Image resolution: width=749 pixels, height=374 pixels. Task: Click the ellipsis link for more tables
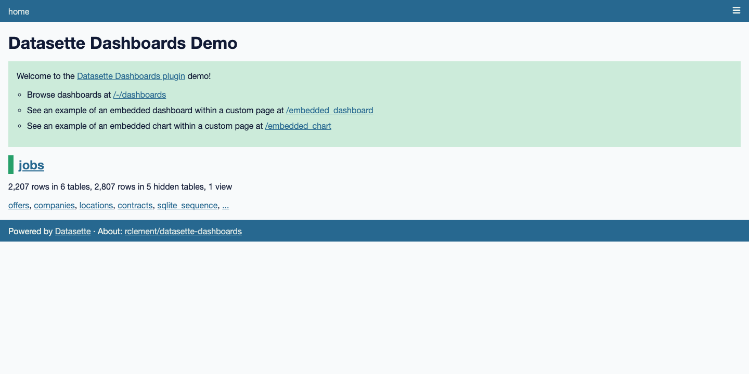[x=226, y=205]
